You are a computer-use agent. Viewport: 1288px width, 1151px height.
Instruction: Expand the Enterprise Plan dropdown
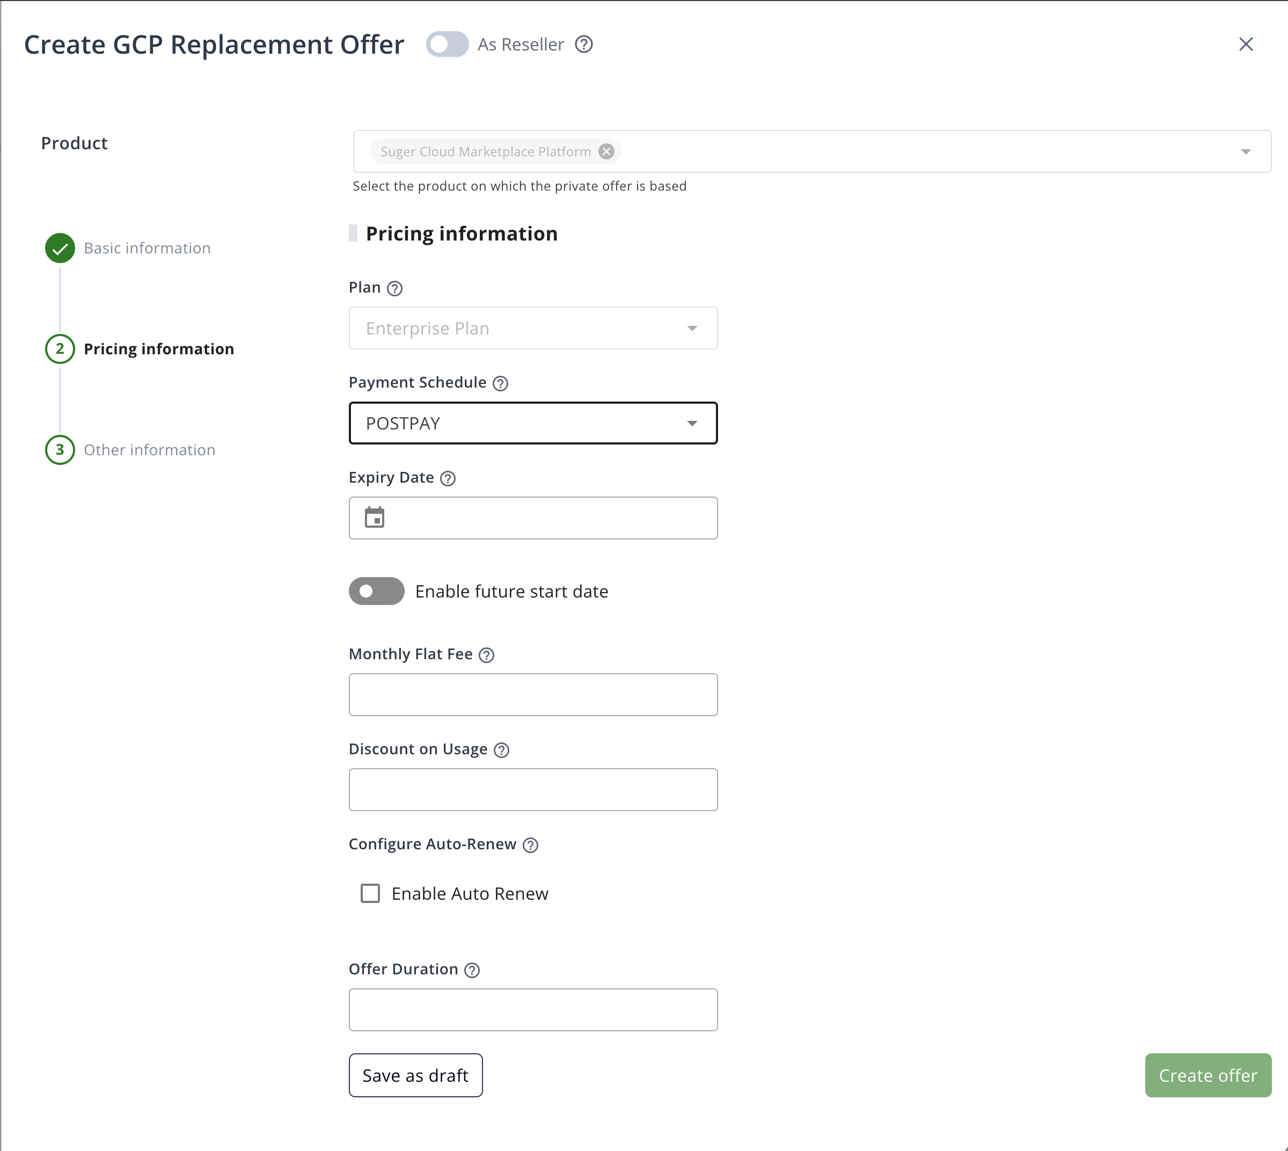tap(692, 328)
